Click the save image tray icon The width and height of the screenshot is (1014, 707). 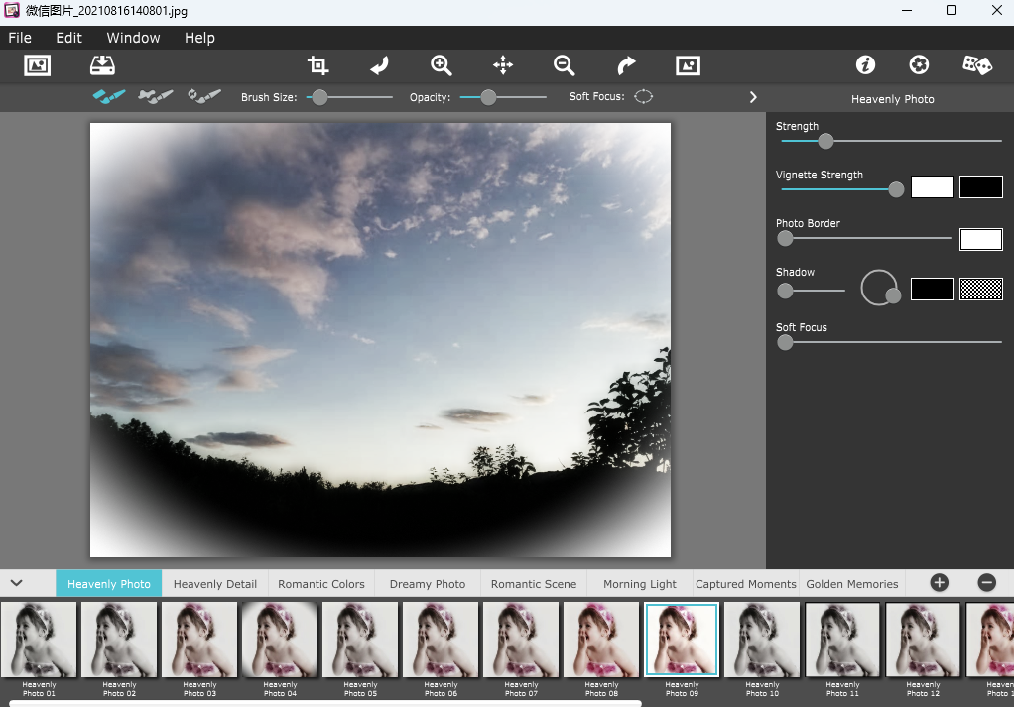coord(102,65)
